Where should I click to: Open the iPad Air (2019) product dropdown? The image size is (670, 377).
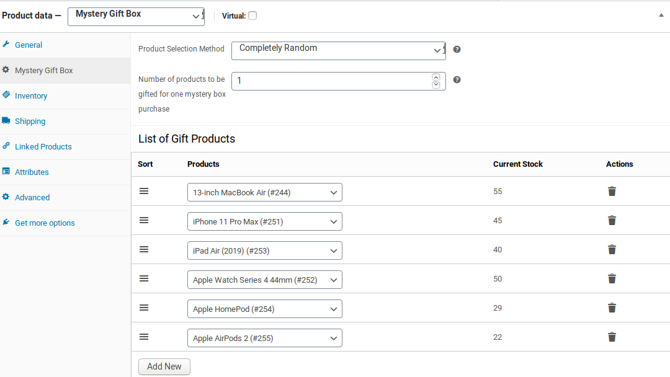264,251
